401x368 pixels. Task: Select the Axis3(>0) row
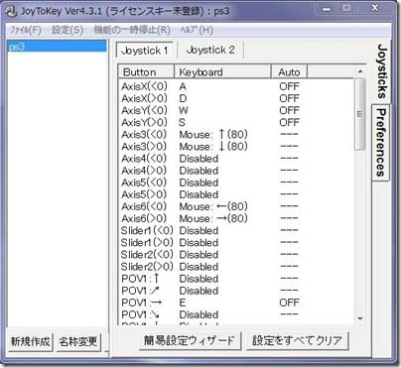click(237, 147)
